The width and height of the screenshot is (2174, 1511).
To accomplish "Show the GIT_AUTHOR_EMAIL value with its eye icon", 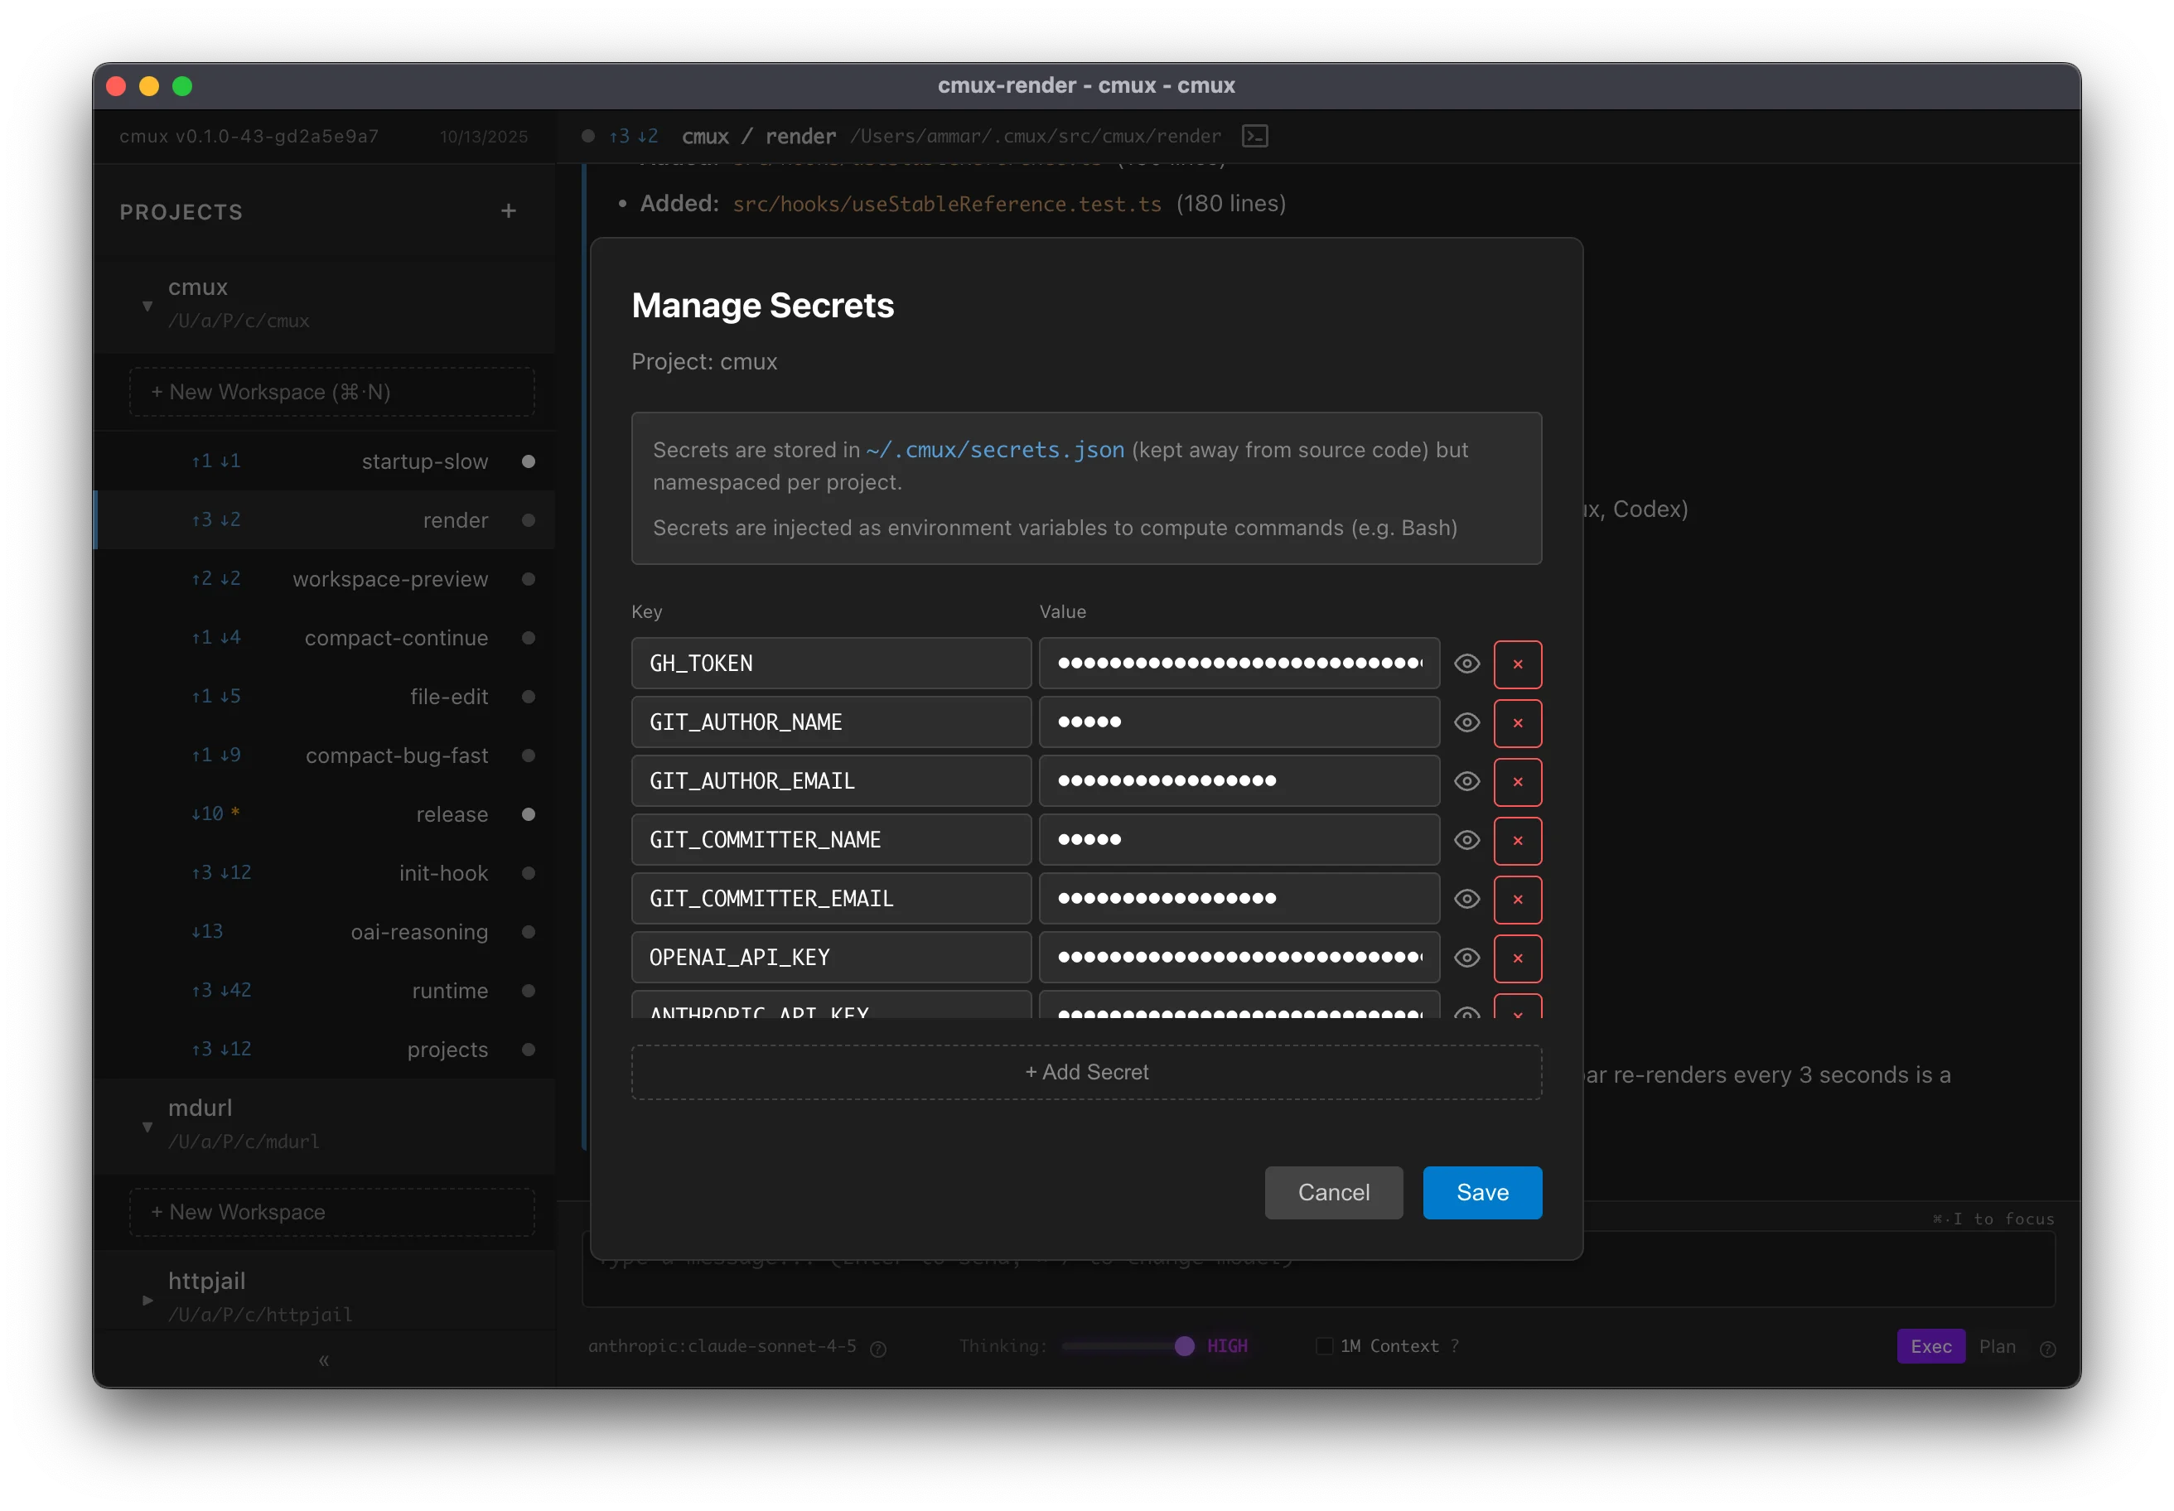I will coord(1466,781).
